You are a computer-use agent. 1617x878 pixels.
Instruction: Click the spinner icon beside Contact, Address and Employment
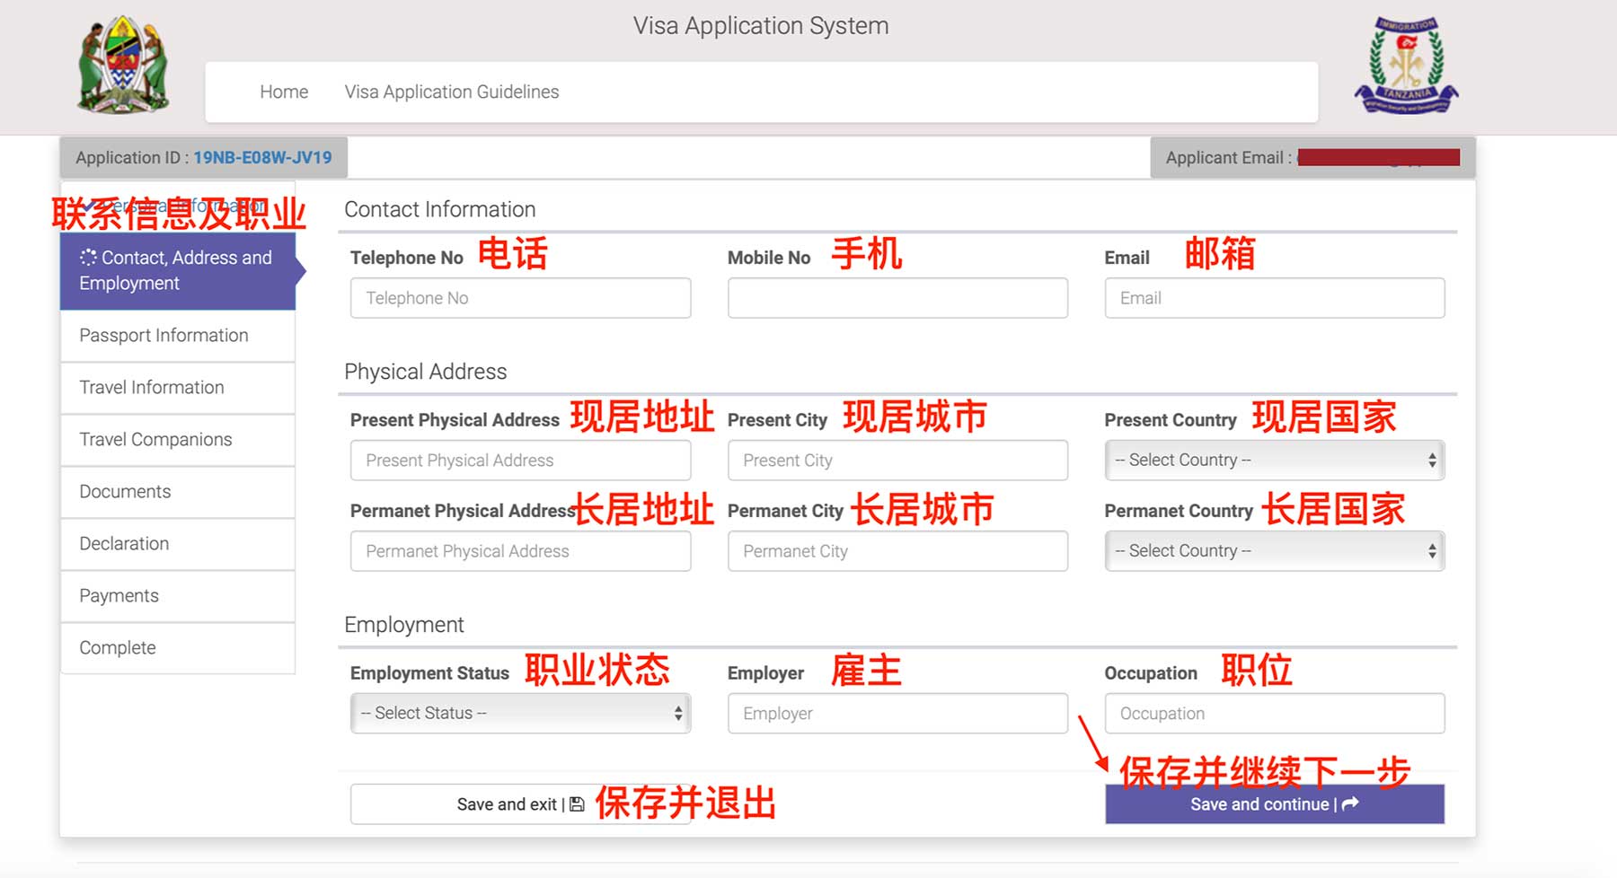click(x=88, y=258)
